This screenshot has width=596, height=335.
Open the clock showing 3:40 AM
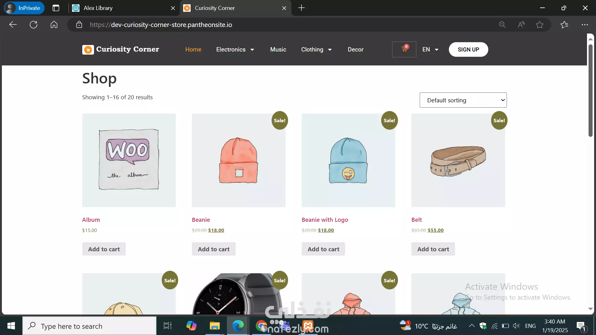[x=555, y=326]
